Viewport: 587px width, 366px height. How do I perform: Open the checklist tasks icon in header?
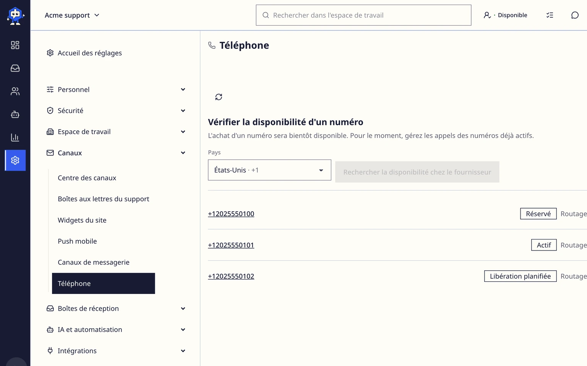550,15
